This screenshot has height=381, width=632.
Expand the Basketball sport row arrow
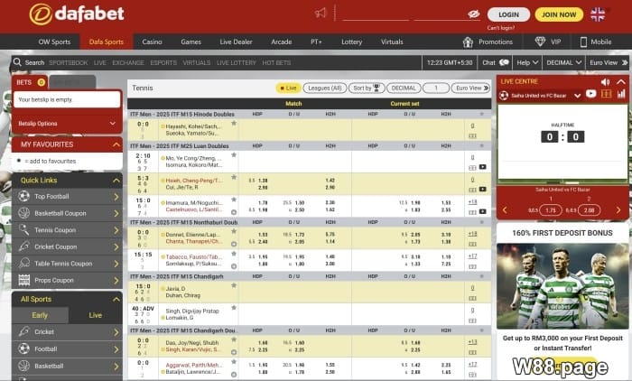pyautogui.click(x=116, y=366)
